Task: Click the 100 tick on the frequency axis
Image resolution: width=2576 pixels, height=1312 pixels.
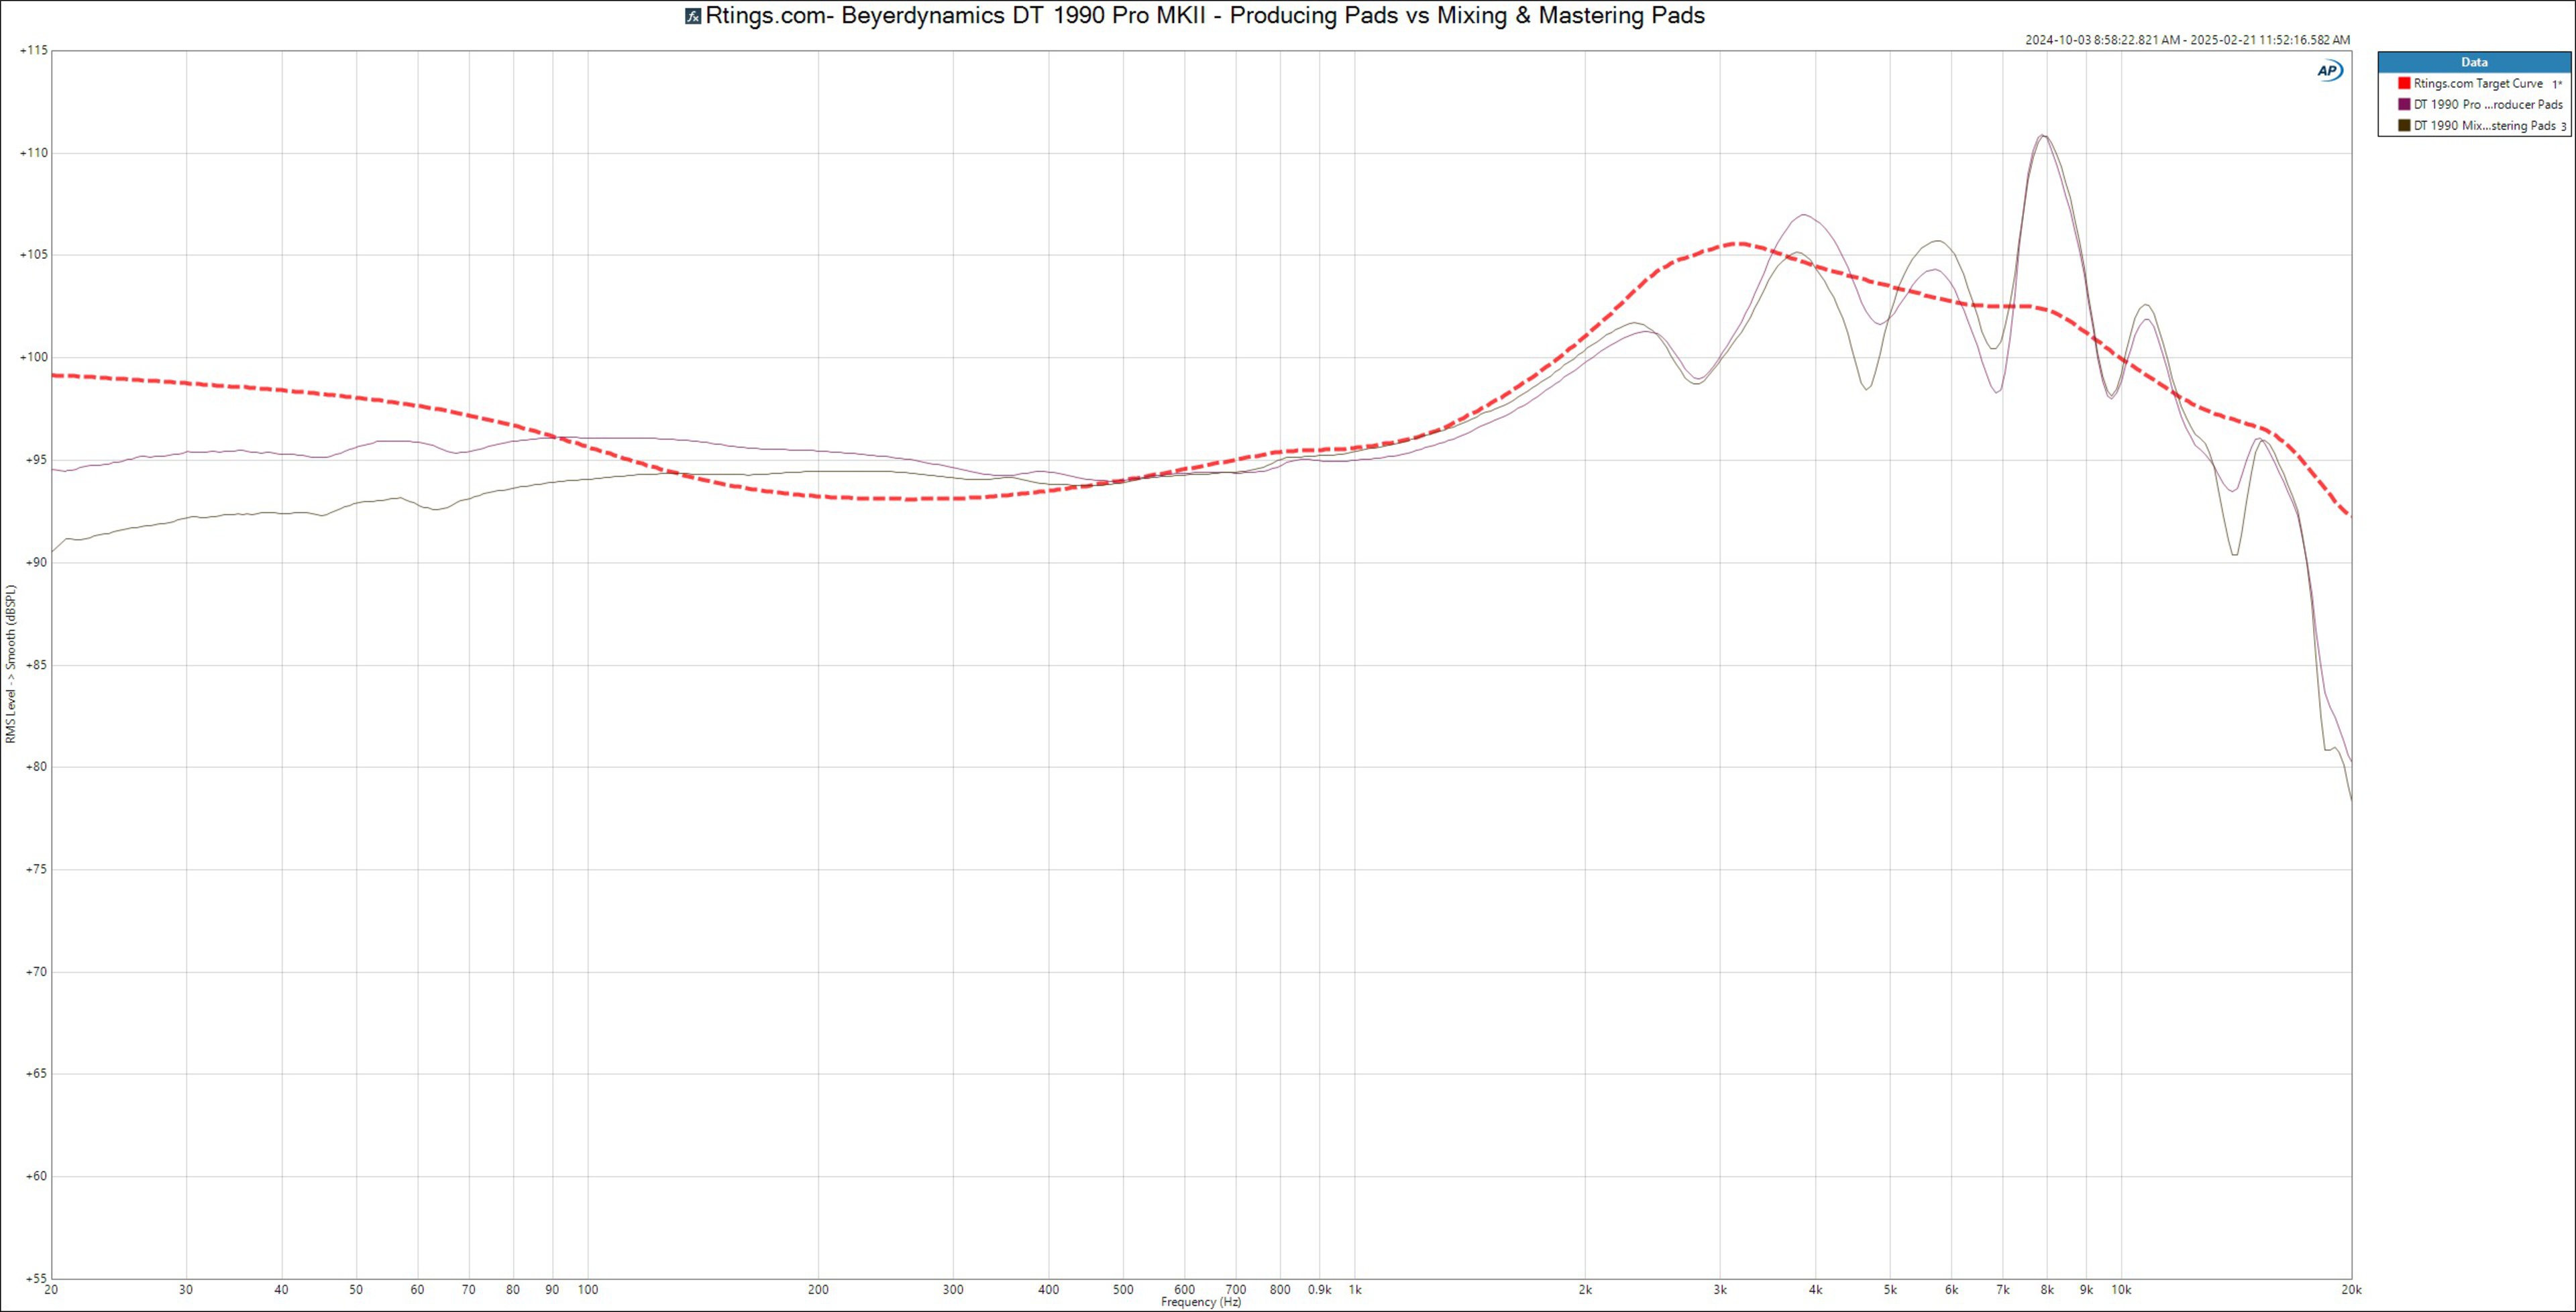Action: [588, 1290]
